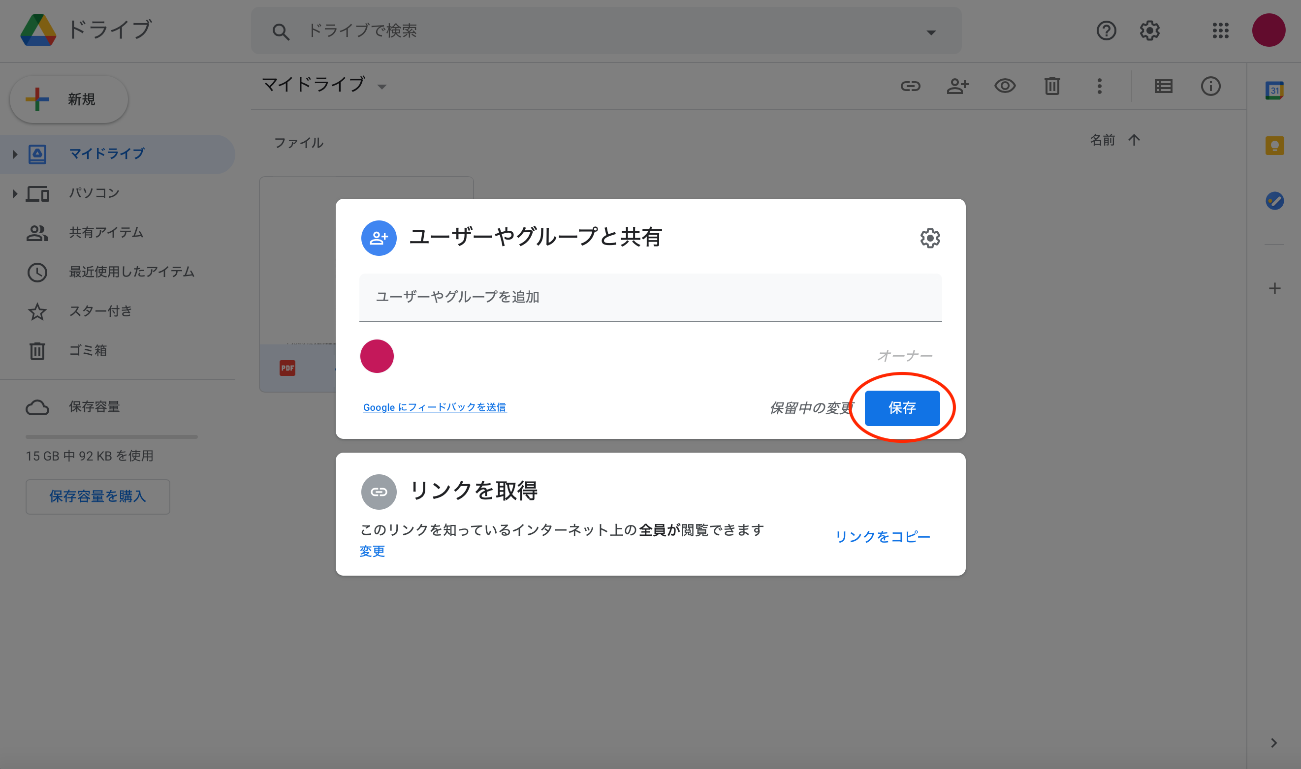
Task: Open Google Calendar side panel icon
Action: coord(1274,91)
